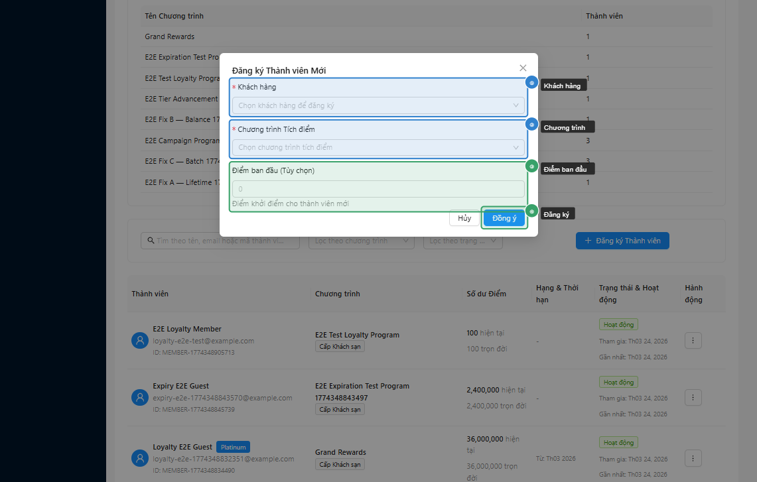Expand the Lọc theo trạng thái filter
Screen dimensions: 757x482
pos(462,241)
